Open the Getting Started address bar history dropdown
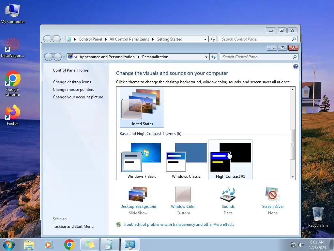The width and height of the screenshot is (334, 251). click(x=205, y=39)
